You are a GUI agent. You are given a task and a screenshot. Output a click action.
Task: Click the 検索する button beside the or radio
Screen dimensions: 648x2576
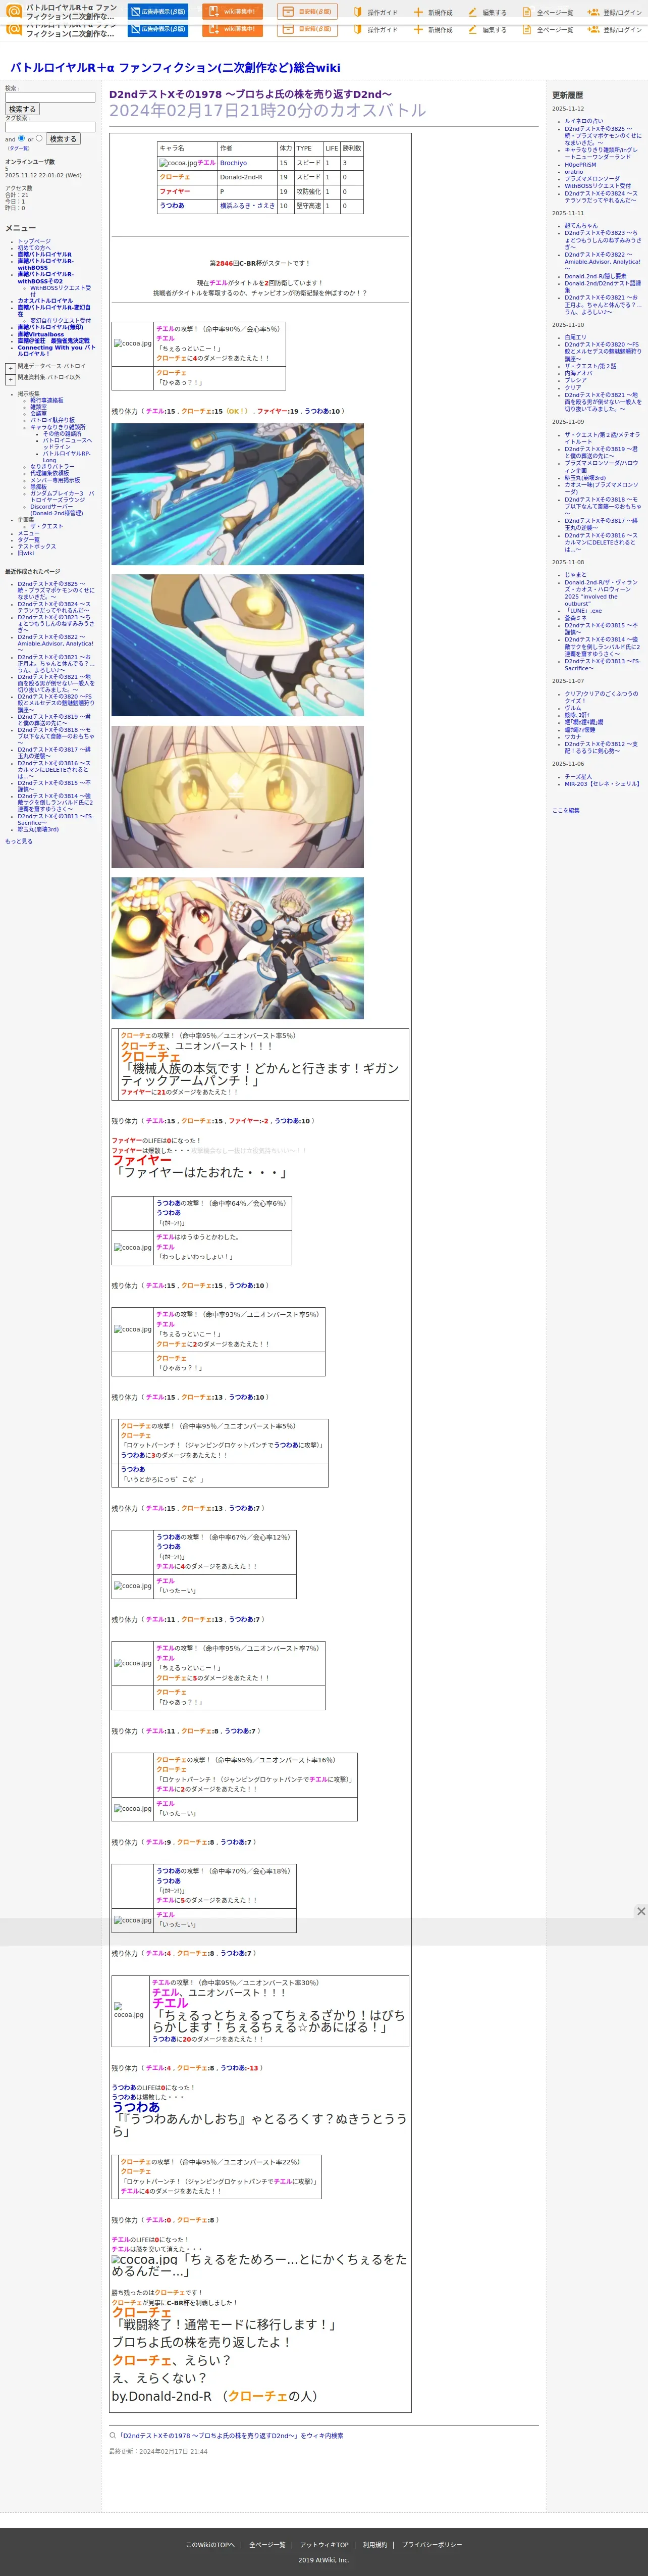tap(63, 139)
